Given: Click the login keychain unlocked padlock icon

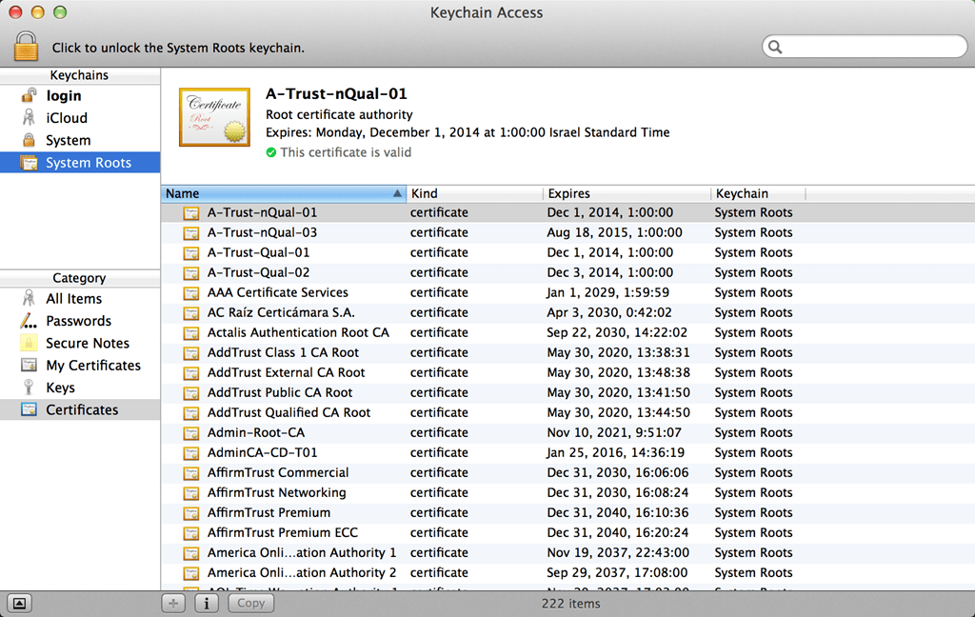Looking at the screenshot, I should [29, 96].
